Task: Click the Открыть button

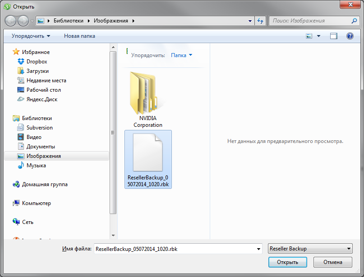Action: point(287,262)
